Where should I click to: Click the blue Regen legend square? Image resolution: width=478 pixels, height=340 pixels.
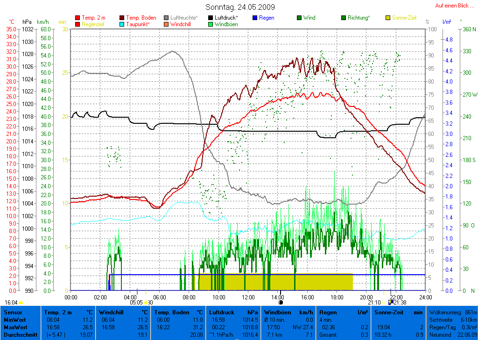point(254,18)
